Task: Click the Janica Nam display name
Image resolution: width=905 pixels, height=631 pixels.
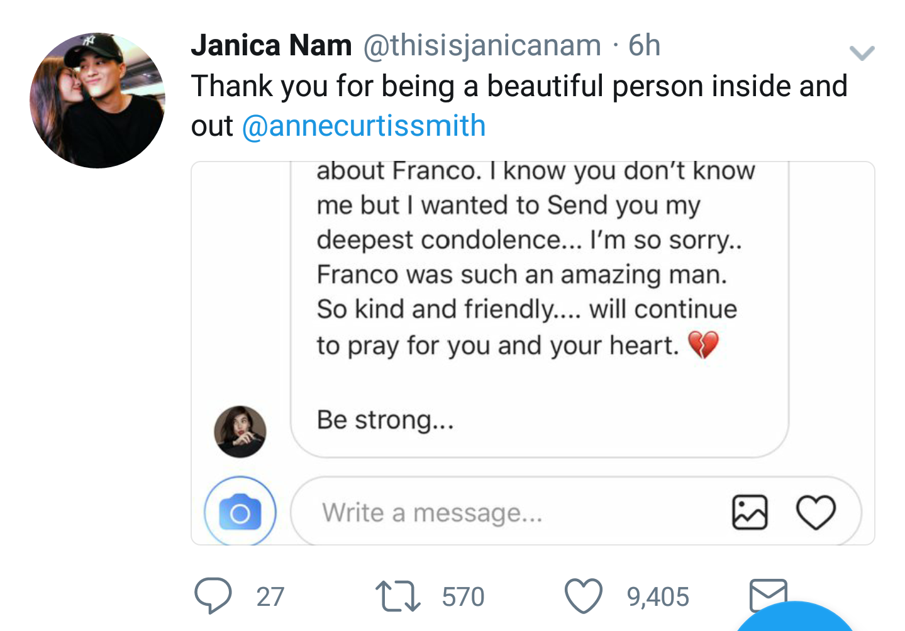Action: (x=272, y=45)
